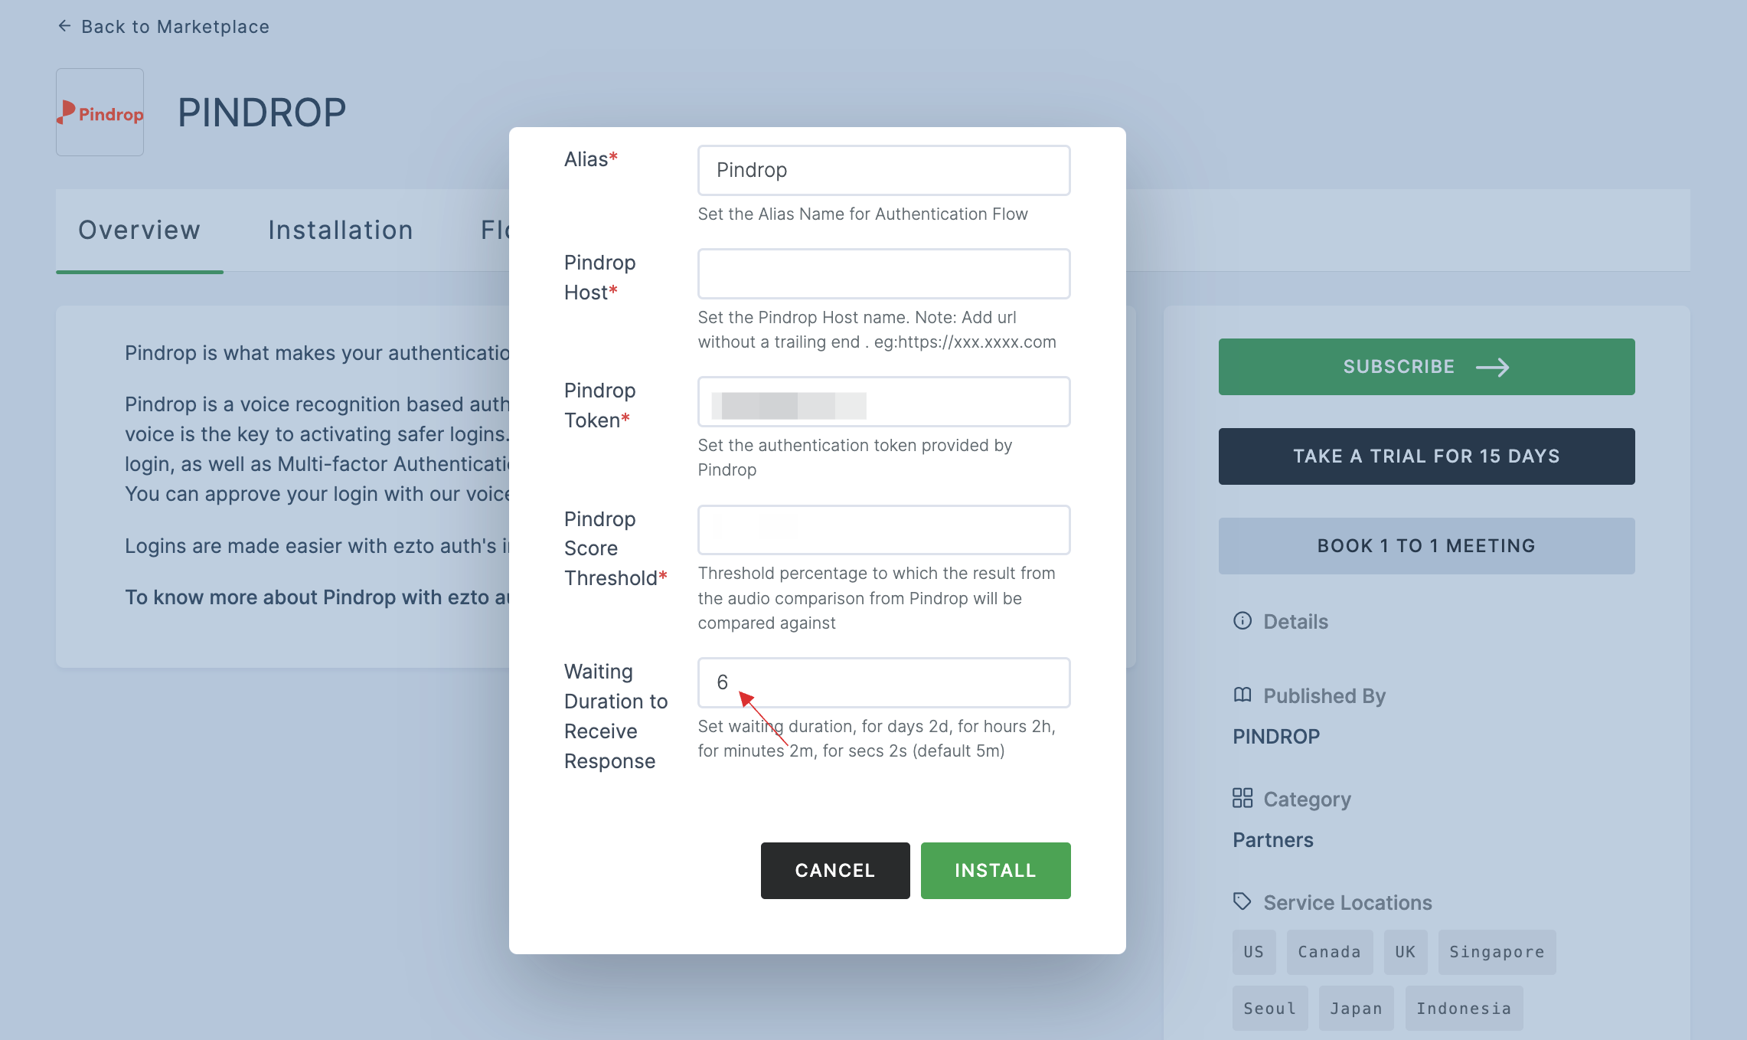
Task: Click the Details info circle icon
Action: point(1242,620)
